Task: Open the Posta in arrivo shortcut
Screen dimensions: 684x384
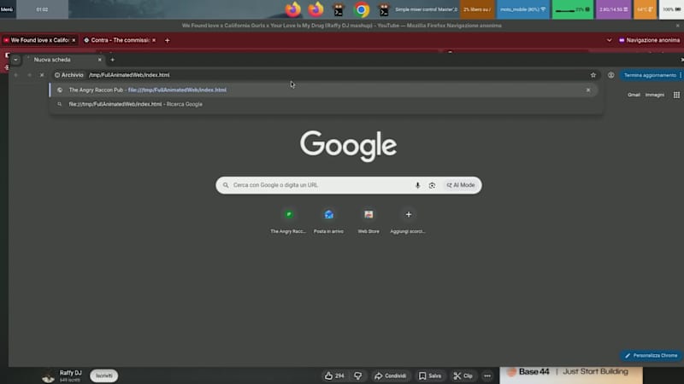Action: pyautogui.click(x=328, y=221)
